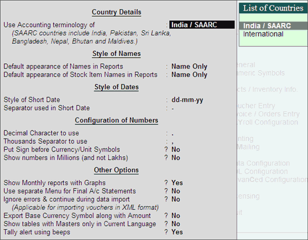Open Voucher Entry in the background menu
The image size is (308, 240).
click(x=256, y=106)
